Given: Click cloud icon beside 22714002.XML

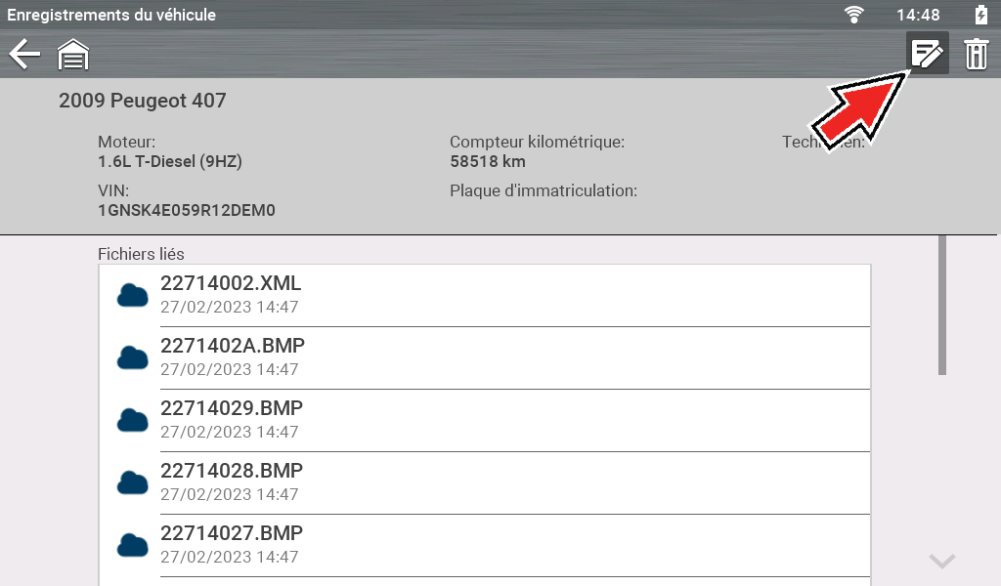Looking at the screenshot, I should [x=132, y=295].
